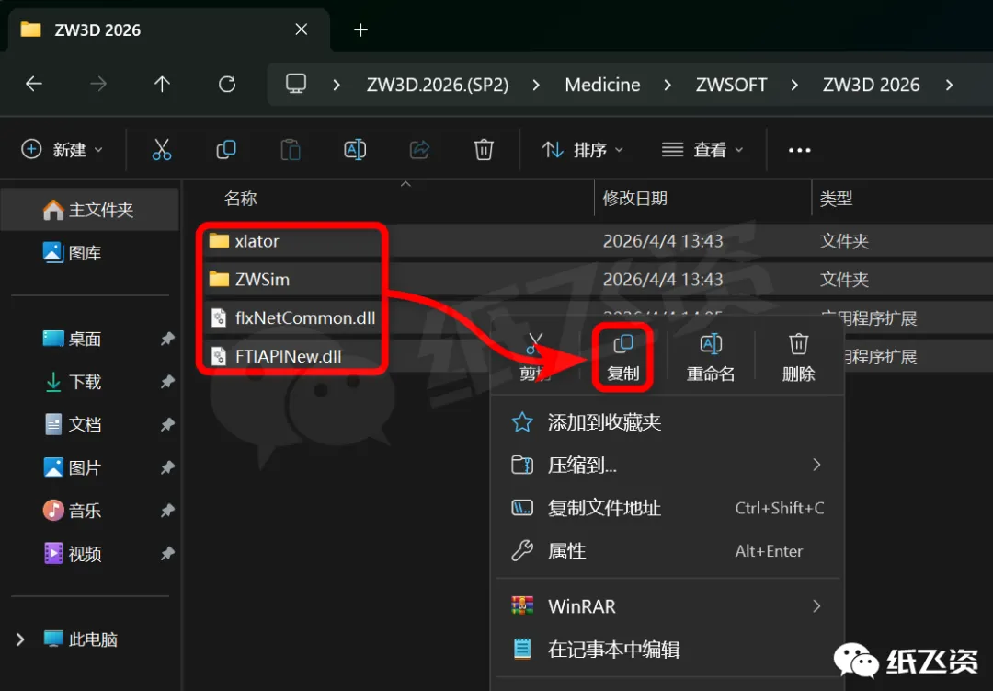993x691 pixels.
Task: Click the Share icon in the toolbar
Action: pyautogui.click(x=419, y=150)
